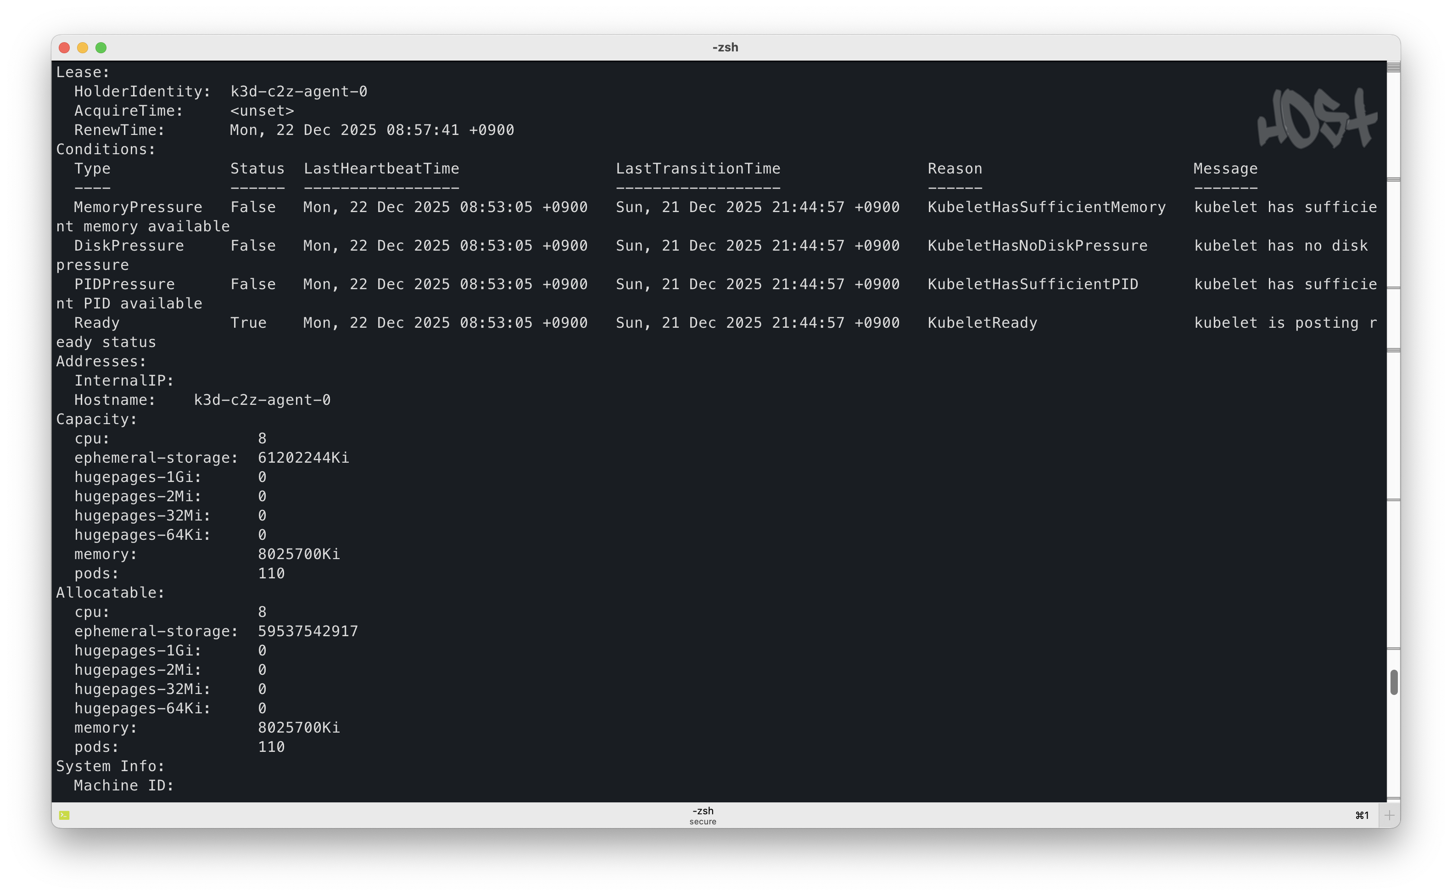Minimize the terminal window
The width and height of the screenshot is (1452, 896).
pos(82,47)
